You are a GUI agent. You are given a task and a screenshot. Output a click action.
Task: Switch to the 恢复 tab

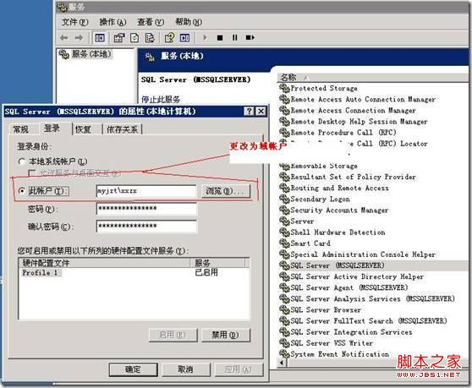point(84,129)
